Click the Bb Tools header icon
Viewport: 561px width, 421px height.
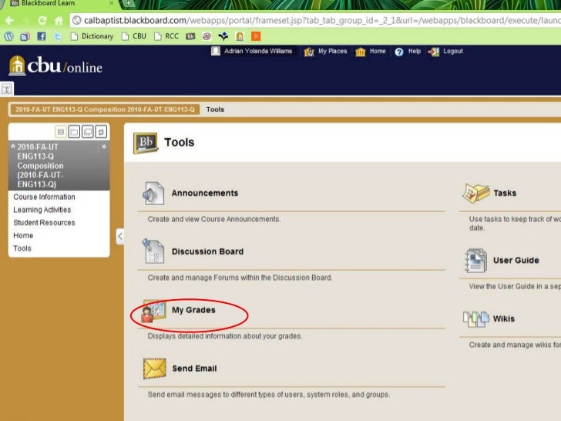coord(146,143)
